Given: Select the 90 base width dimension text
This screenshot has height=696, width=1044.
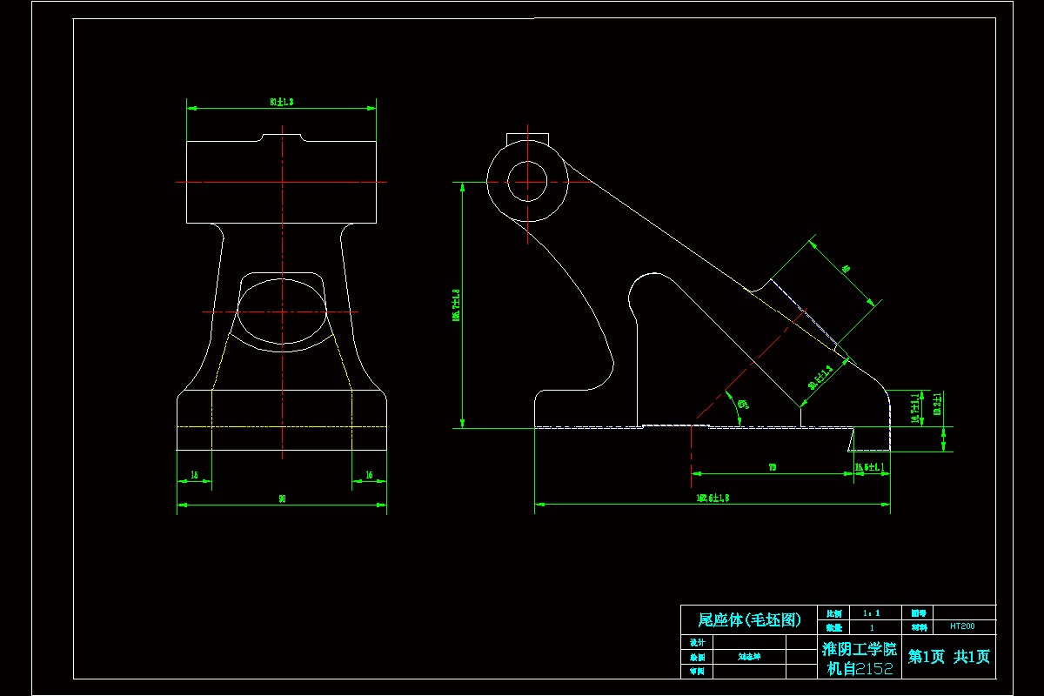Looking at the screenshot, I should (x=282, y=499).
